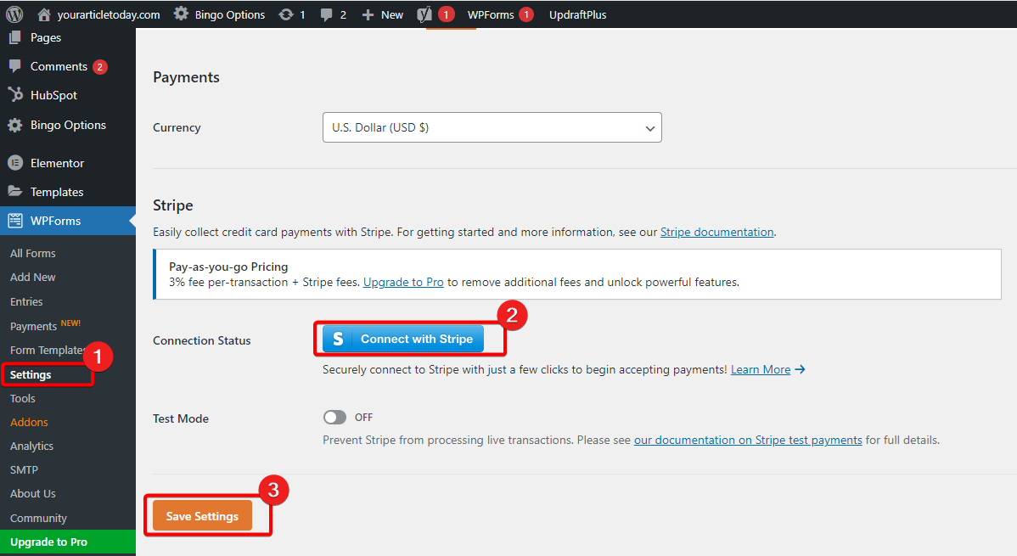
Task: Click the Bingo Options gear in admin bar
Action: [181, 14]
